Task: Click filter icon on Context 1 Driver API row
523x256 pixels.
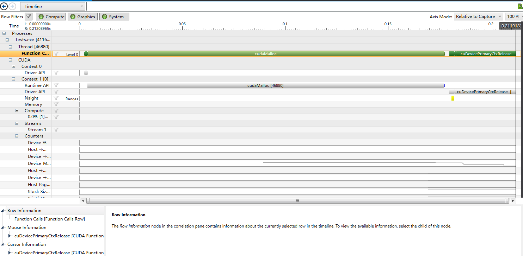Action: click(56, 92)
